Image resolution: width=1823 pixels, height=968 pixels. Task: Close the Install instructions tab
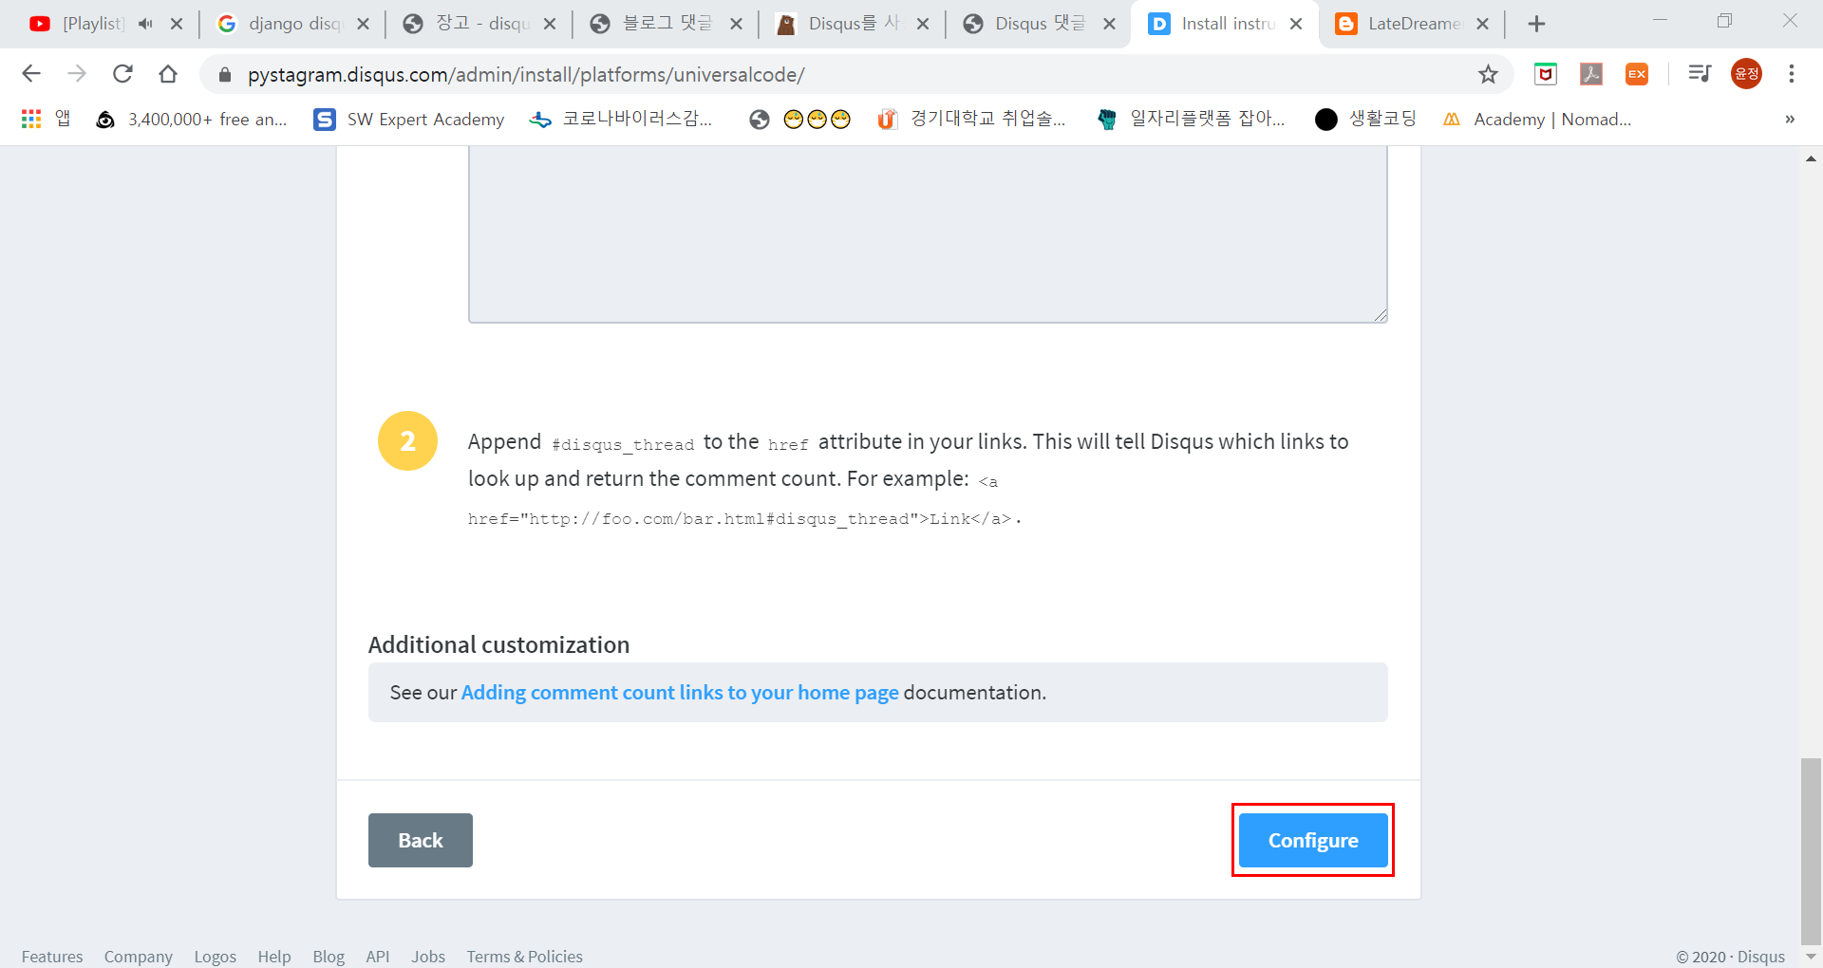tap(1296, 24)
